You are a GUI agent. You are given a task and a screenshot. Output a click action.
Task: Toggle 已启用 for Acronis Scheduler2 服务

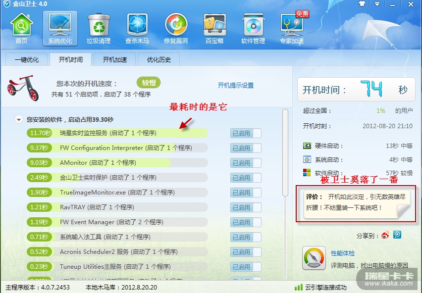(246, 252)
